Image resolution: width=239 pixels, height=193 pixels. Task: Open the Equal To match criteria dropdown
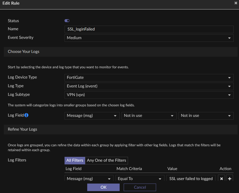[140, 179]
